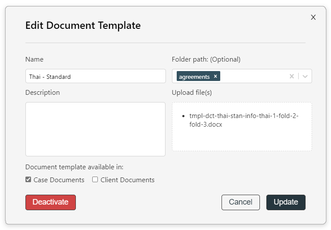
Task: Open the Folder path combo box field
Action: pos(242,76)
